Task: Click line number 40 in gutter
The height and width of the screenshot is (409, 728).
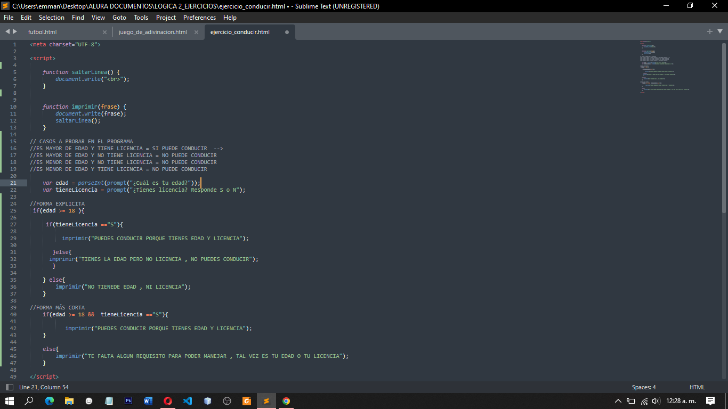Action: click(x=13, y=314)
